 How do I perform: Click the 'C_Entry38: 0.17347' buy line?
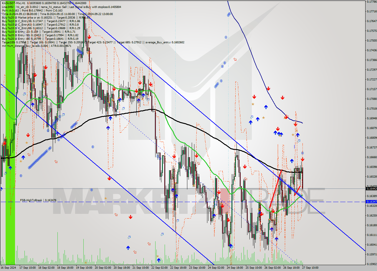[41, 21]
